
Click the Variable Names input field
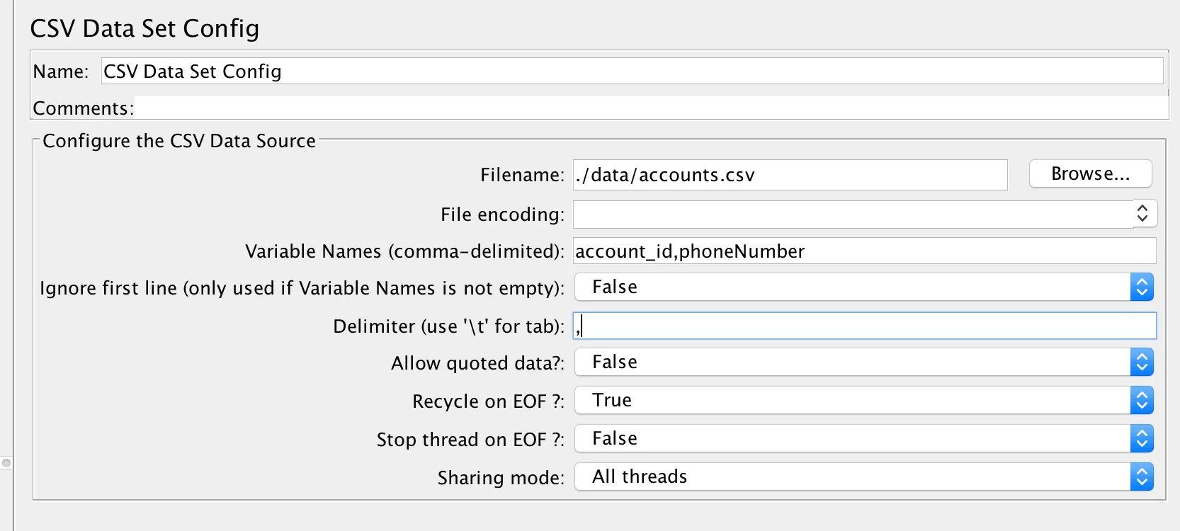tap(864, 251)
